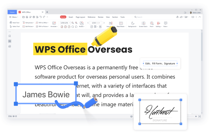This screenshot has width=210, height=140.
Task: Open the more options vertical dots
Action: pyautogui.click(x=196, y=17)
